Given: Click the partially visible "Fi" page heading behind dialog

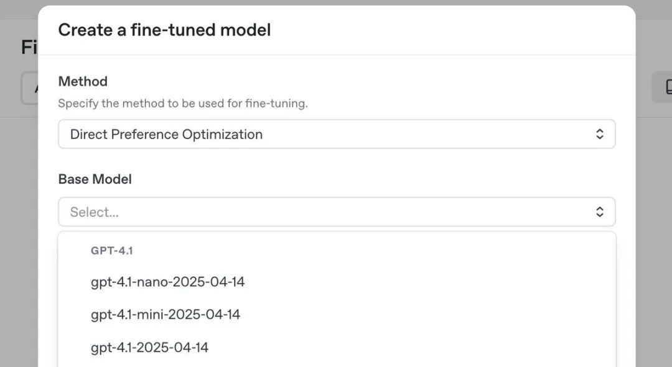Looking at the screenshot, I should click(x=29, y=47).
